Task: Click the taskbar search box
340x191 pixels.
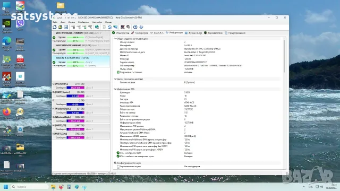Action: [x=30, y=187]
